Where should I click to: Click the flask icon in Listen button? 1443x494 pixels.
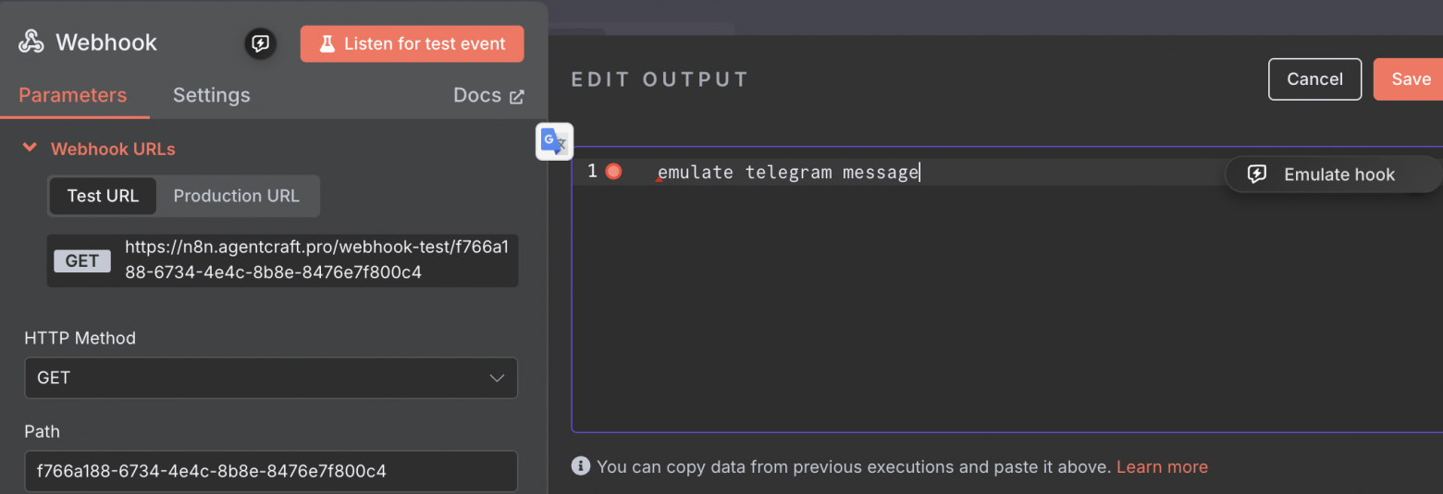coord(327,43)
